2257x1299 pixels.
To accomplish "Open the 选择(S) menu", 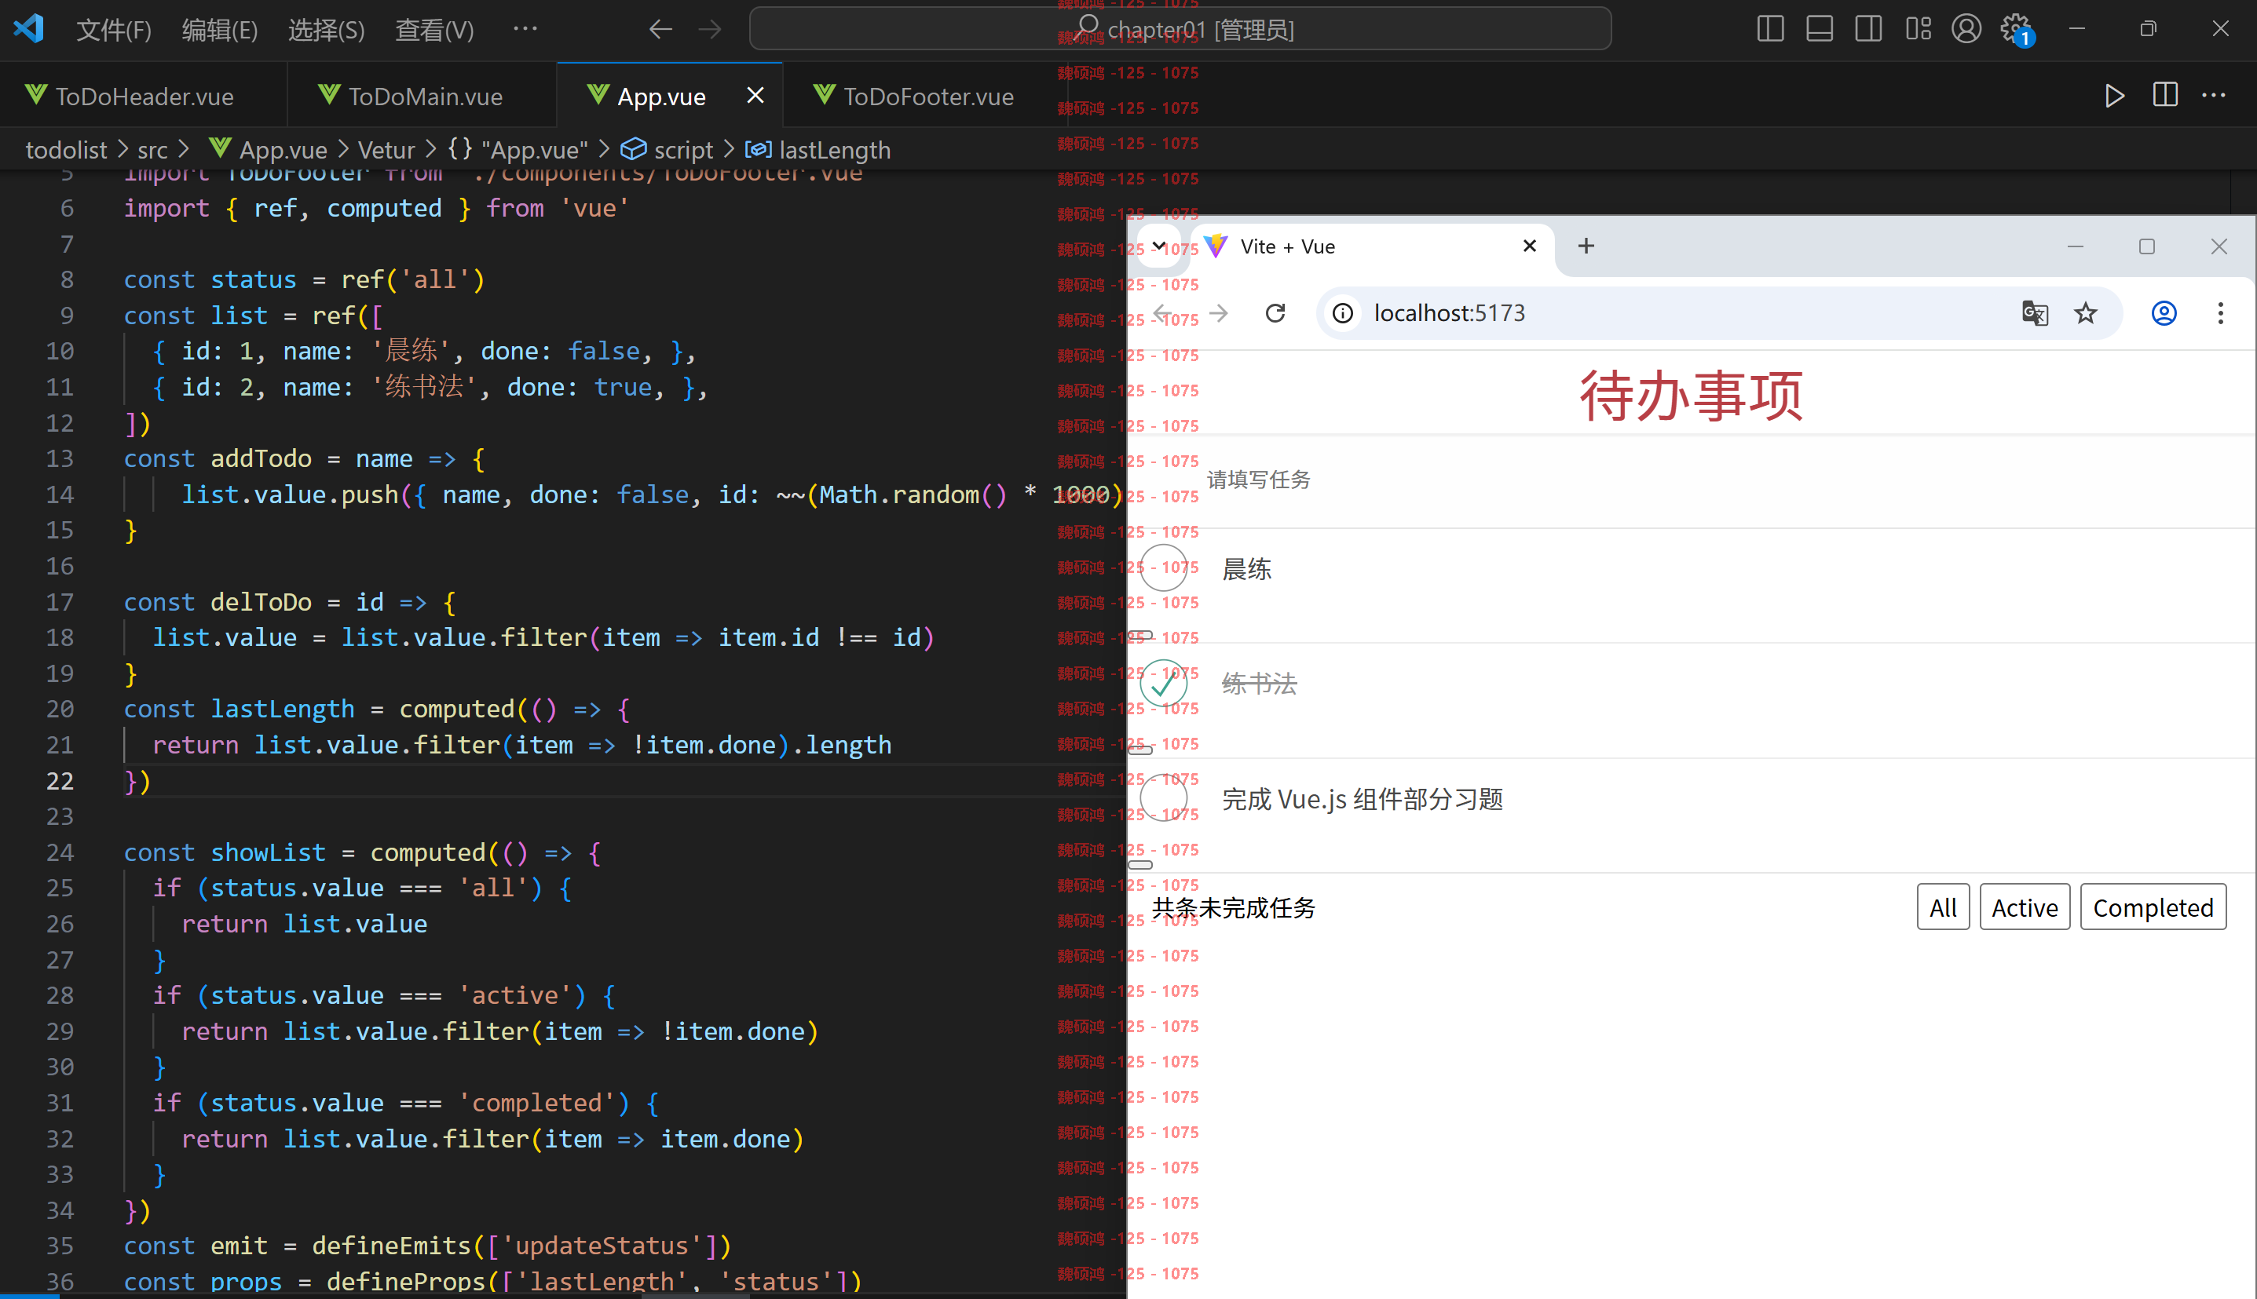I will click(326, 31).
